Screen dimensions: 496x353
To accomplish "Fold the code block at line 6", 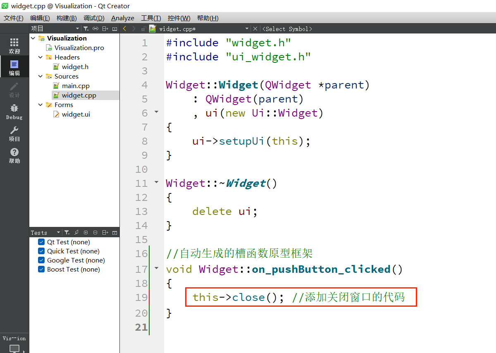I will [x=156, y=112].
